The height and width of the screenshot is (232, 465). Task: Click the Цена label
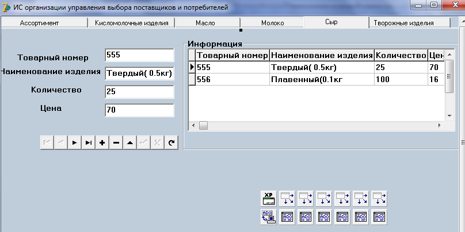(51, 109)
